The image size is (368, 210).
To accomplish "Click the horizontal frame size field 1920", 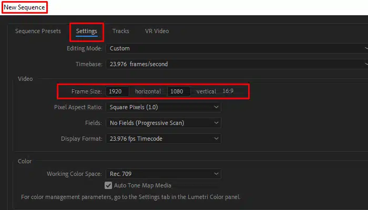I will pos(117,91).
